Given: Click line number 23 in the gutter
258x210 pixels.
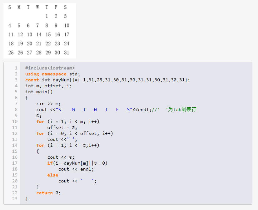Looking at the screenshot, I should click(x=15, y=199).
